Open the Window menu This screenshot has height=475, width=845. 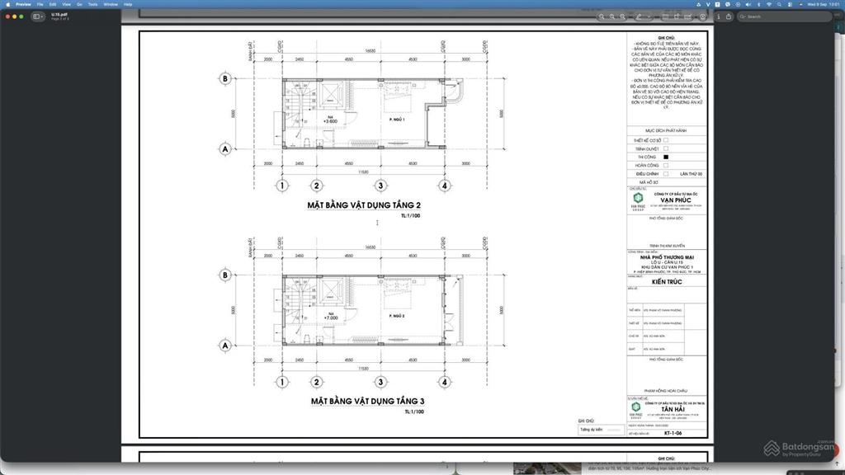(x=111, y=4)
